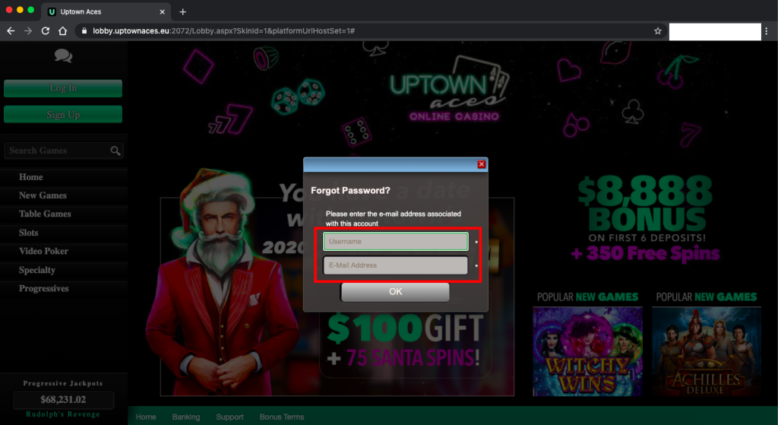Click the Progressive Jackpots heading
The height and width of the screenshot is (425, 778).
point(63,382)
